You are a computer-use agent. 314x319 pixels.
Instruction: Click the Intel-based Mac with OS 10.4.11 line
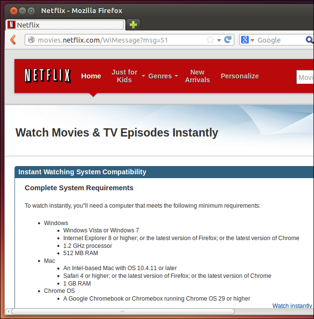120,268
